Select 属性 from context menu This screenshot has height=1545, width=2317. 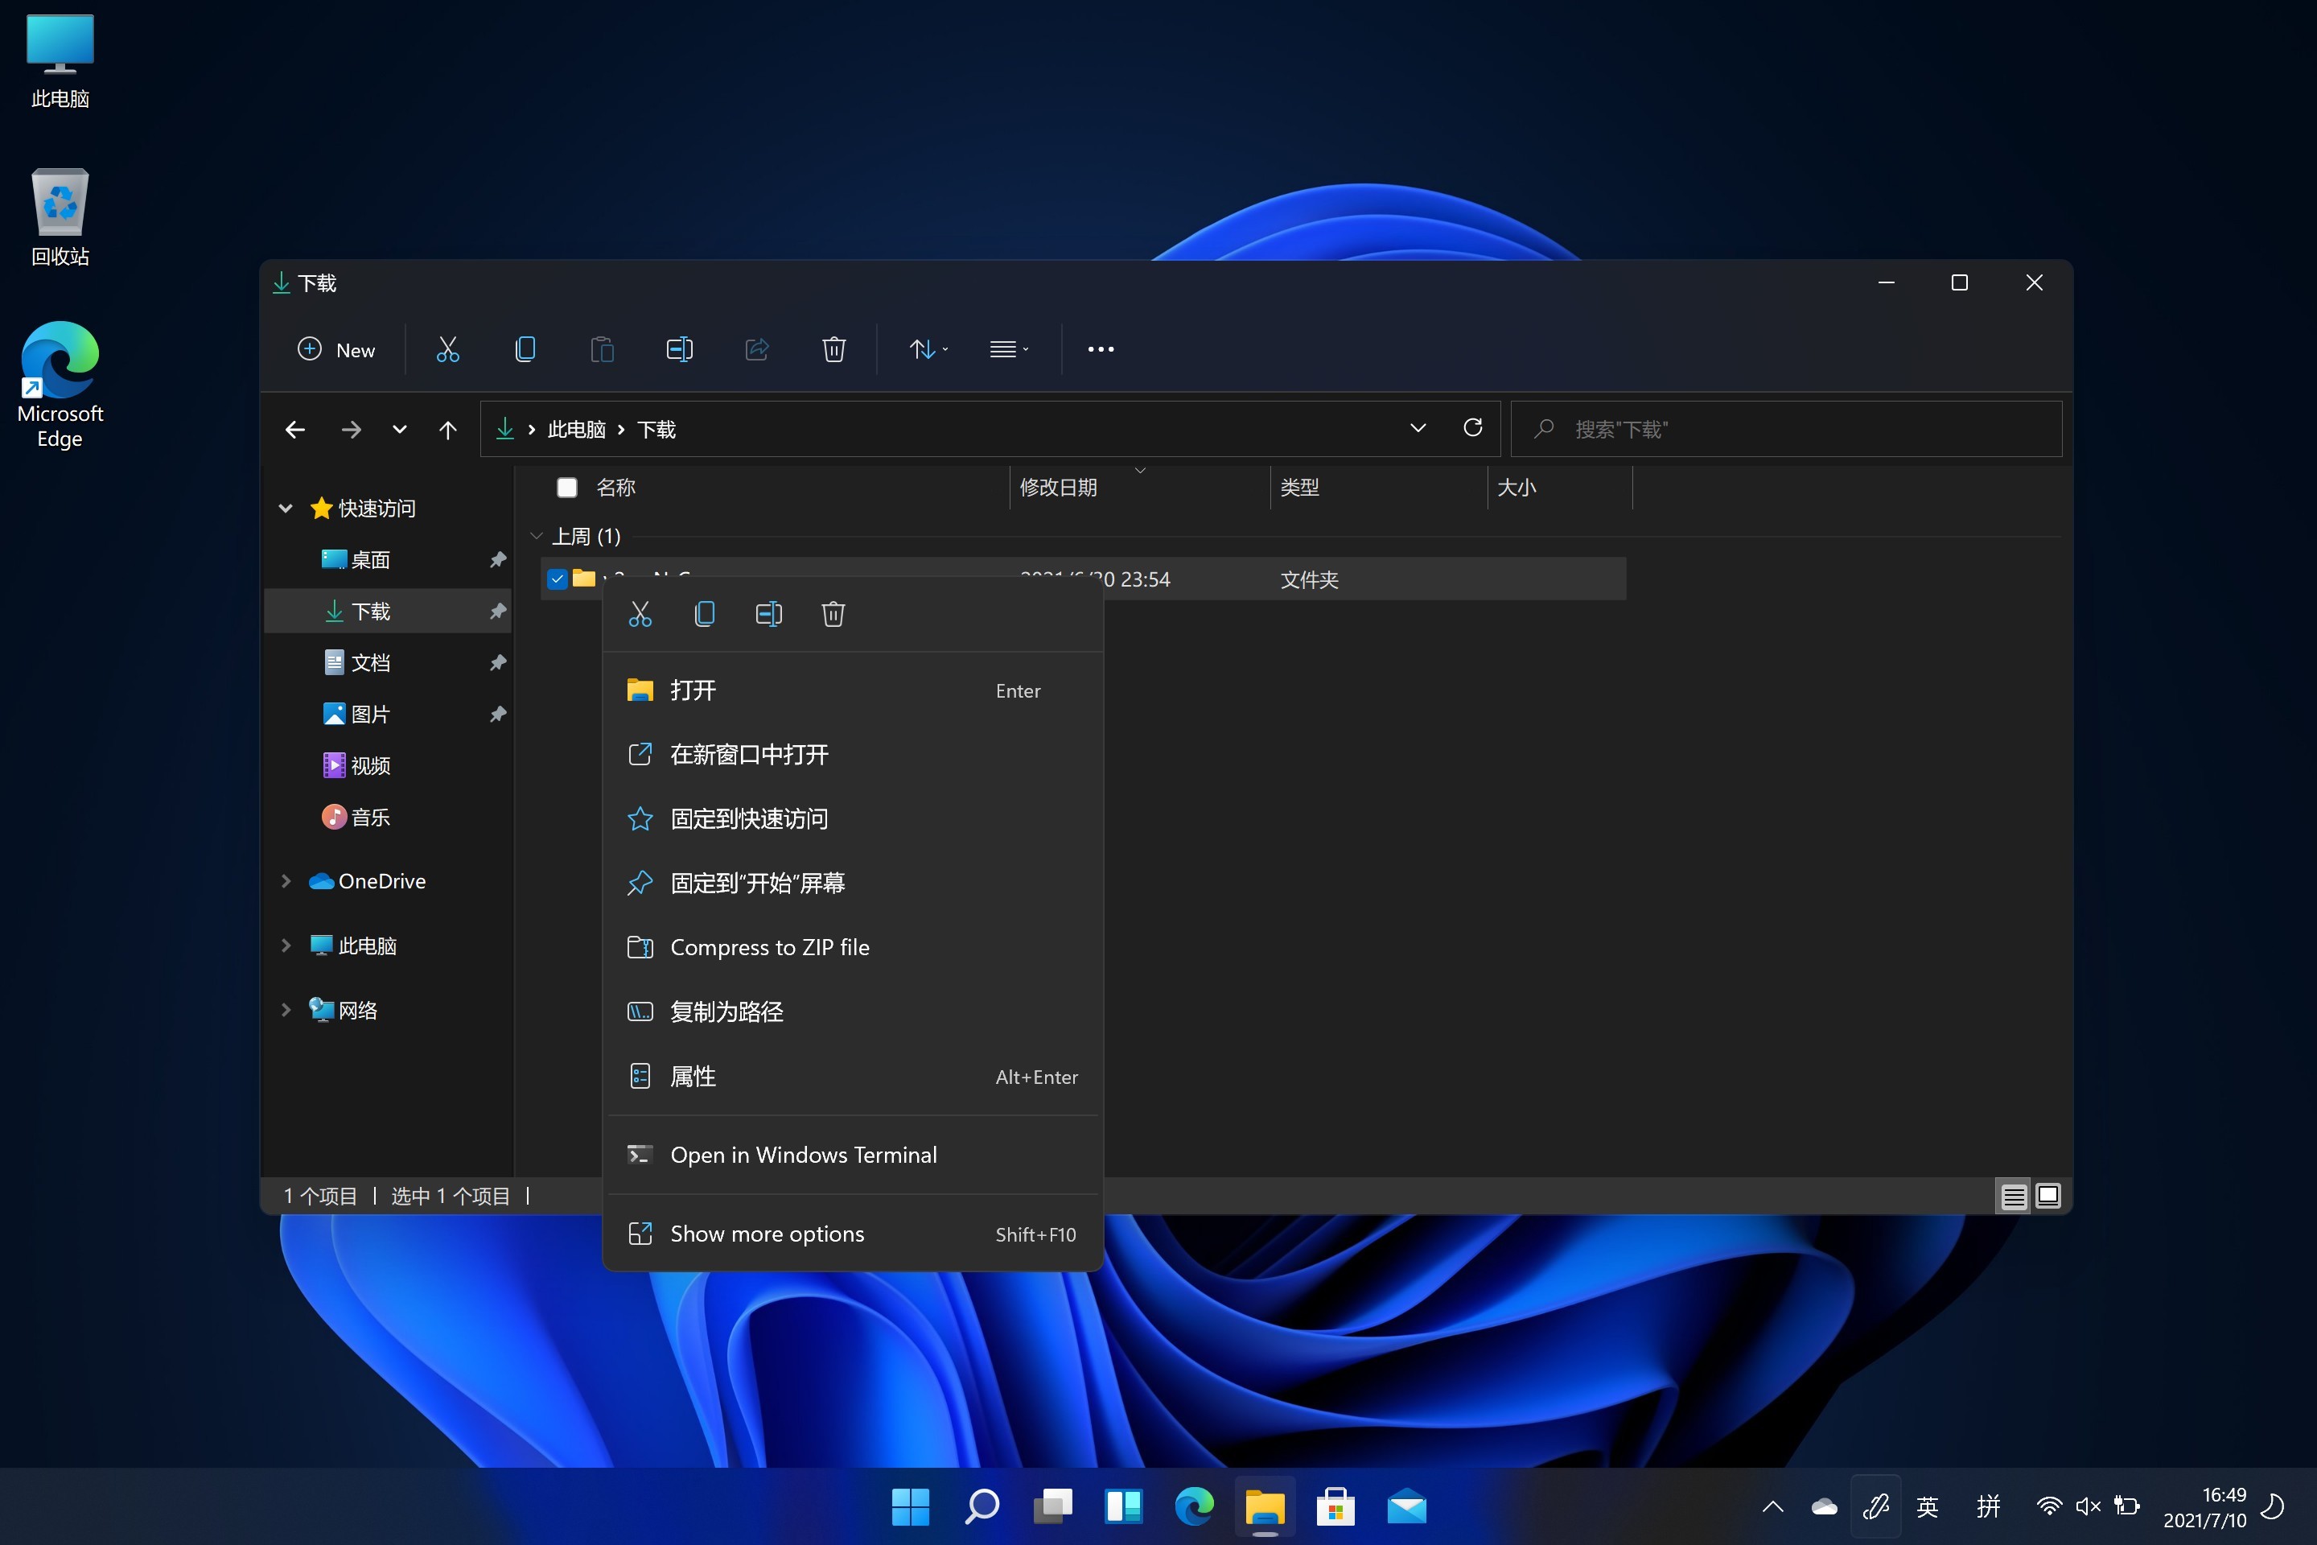coord(689,1074)
